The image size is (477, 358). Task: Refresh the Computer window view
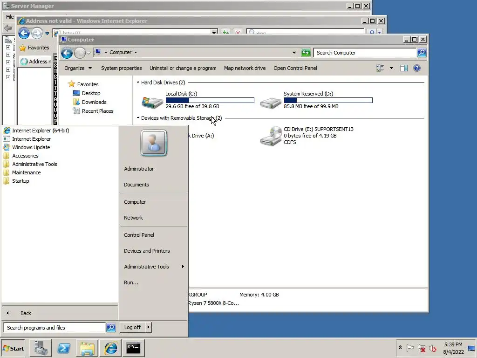pos(306,53)
